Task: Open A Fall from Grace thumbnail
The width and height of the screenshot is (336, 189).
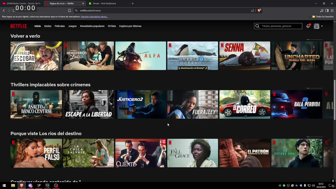Action: (193, 153)
